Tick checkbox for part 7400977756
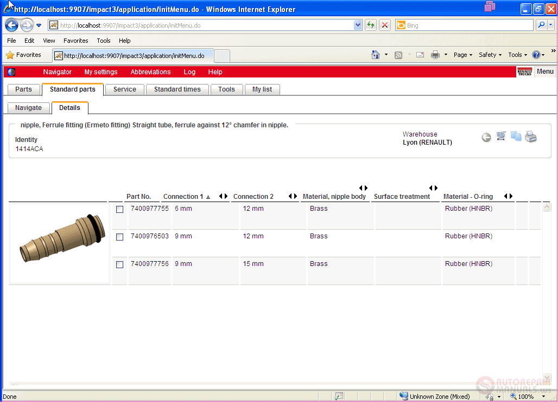Image resolution: width=558 pixels, height=402 pixels. point(119,264)
